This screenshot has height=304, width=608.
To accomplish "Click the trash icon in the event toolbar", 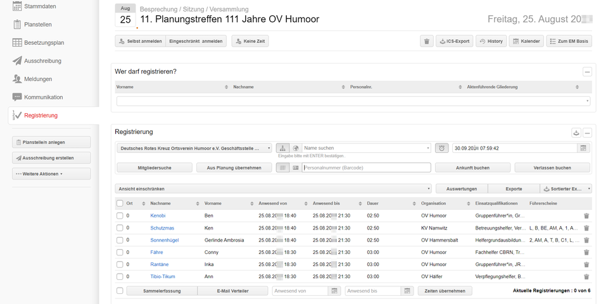I will coord(426,41).
